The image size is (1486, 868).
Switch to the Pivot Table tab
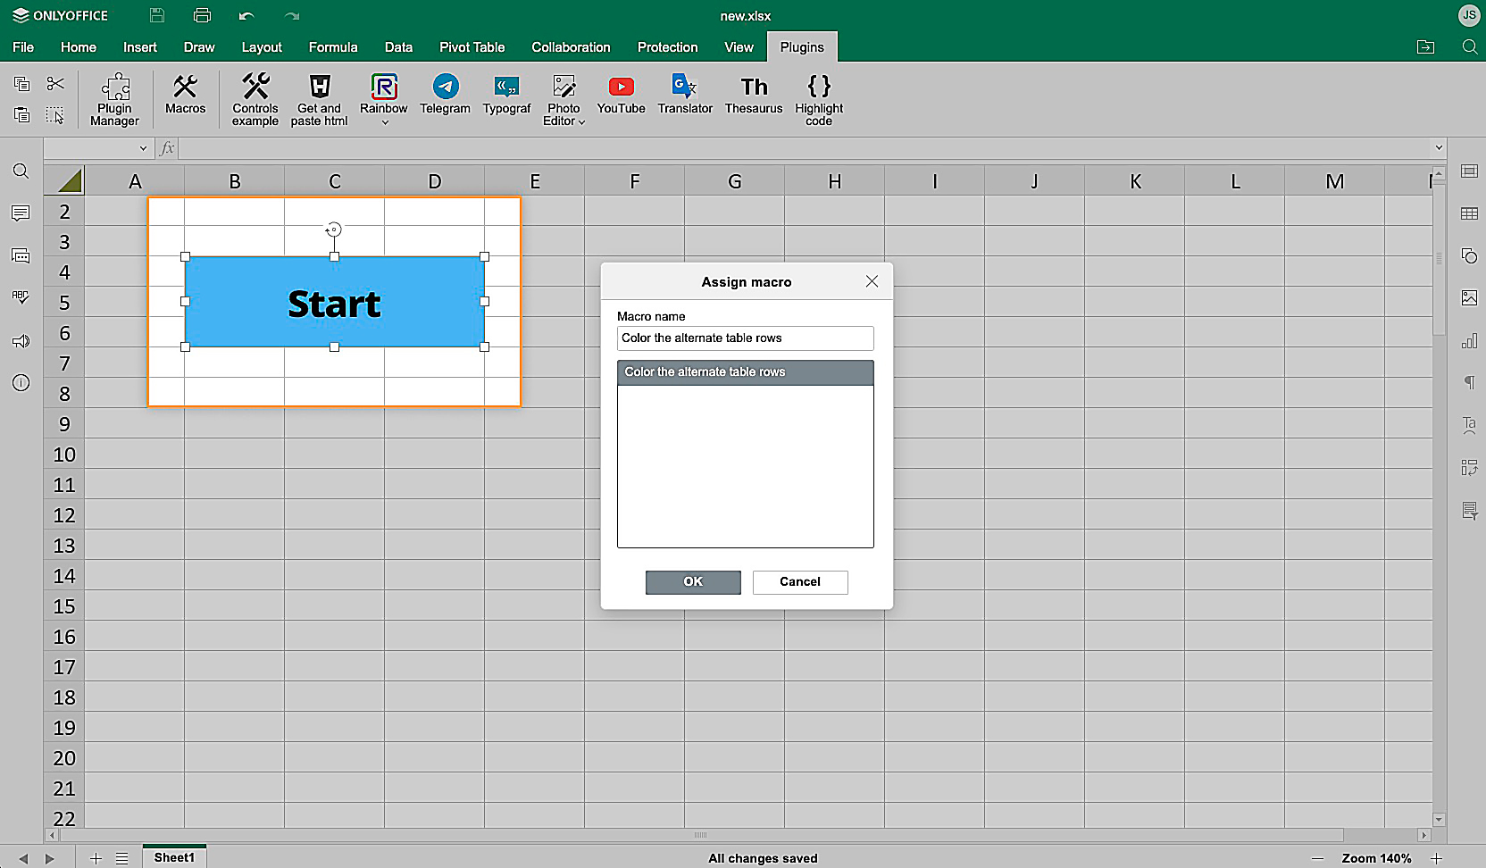(472, 47)
